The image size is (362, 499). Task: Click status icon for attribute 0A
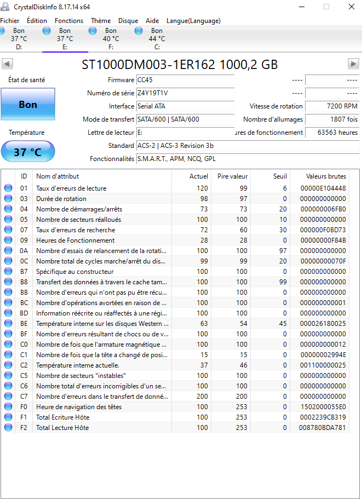[8, 251]
